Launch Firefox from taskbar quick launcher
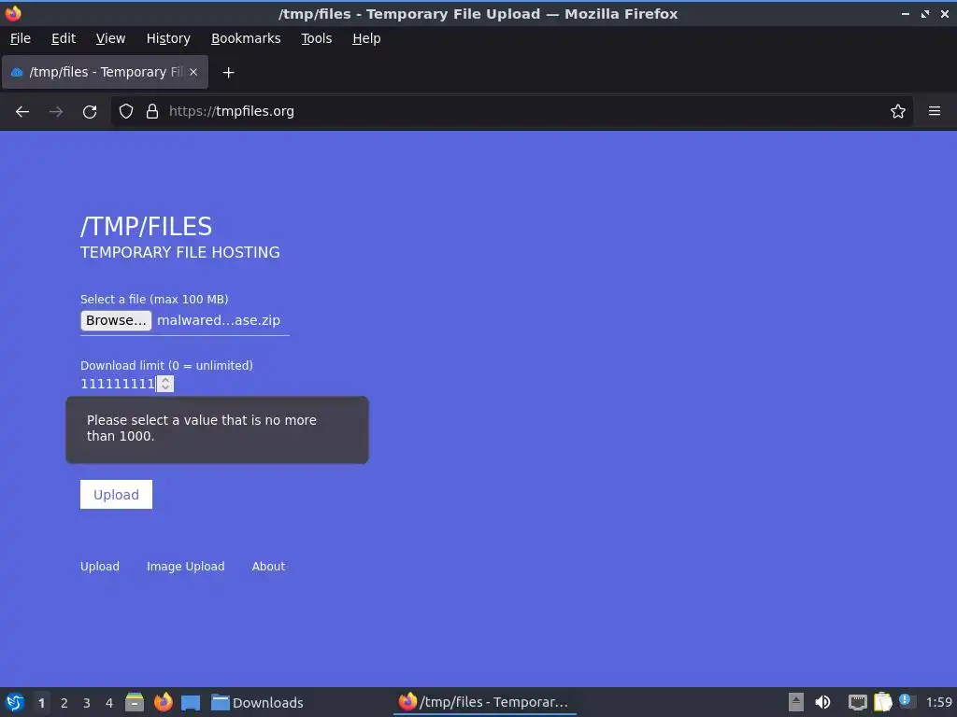 click(163, 702)
